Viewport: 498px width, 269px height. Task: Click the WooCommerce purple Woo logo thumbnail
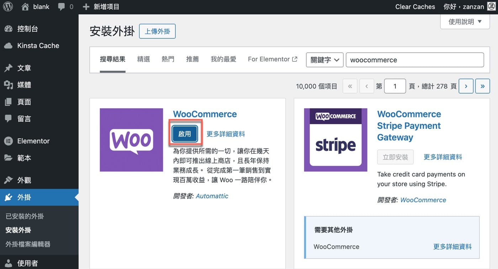[131, 140]
